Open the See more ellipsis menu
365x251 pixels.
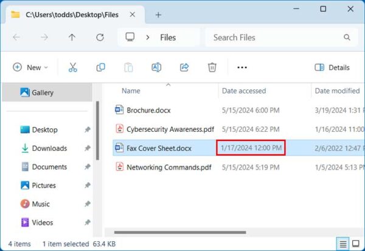pyautogui.click(x=242, y=67)
